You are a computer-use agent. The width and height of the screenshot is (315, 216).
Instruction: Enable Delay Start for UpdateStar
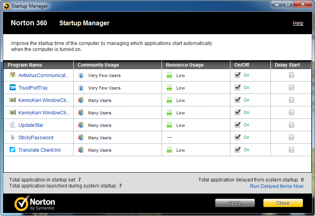click(291, 125)
